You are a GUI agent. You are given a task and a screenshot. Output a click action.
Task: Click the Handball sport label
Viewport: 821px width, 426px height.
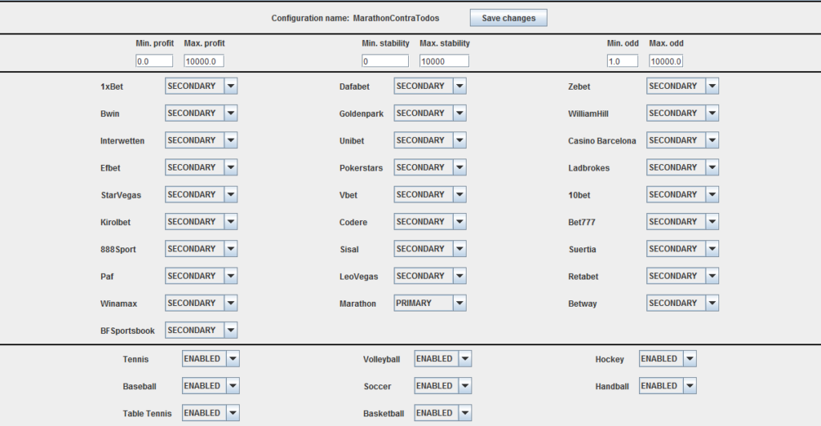(x=612, y=386)
